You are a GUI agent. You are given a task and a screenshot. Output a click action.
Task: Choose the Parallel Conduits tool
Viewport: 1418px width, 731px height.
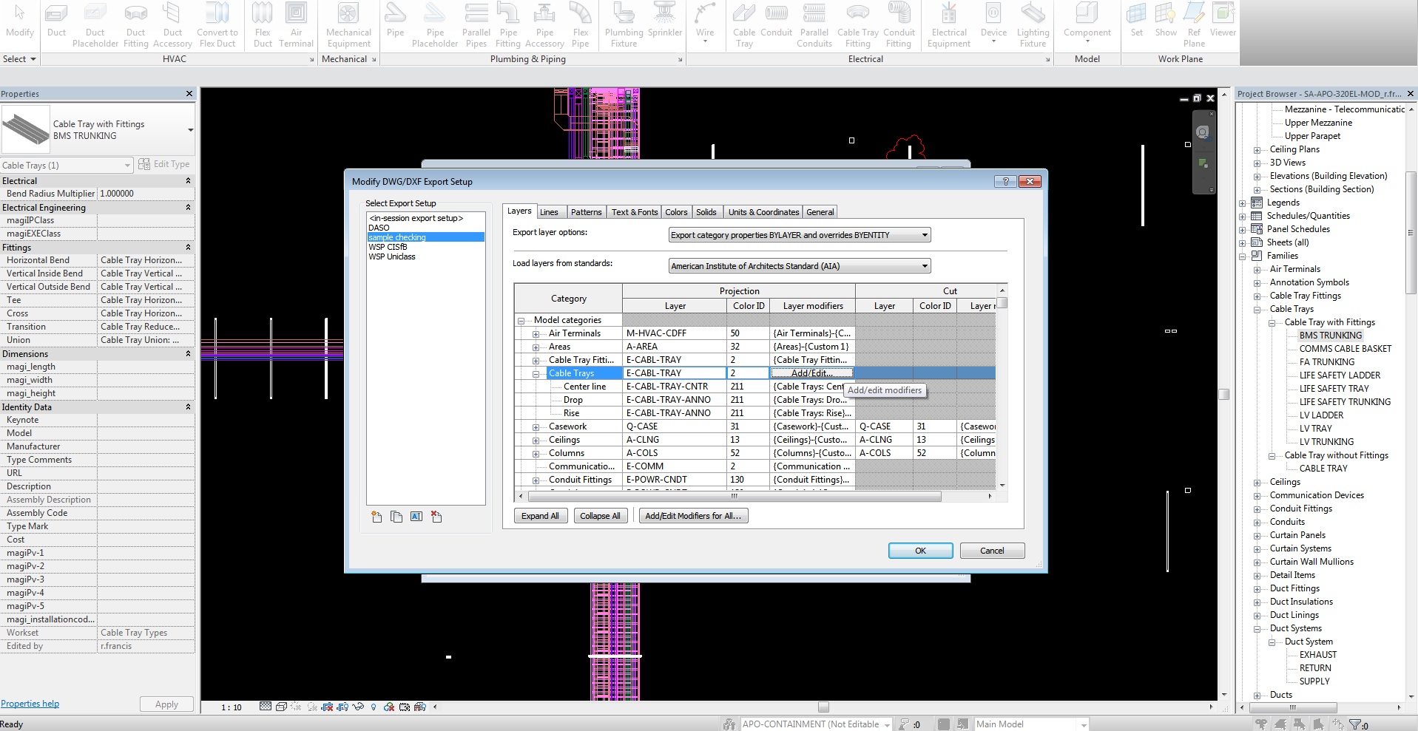point(814,25)
